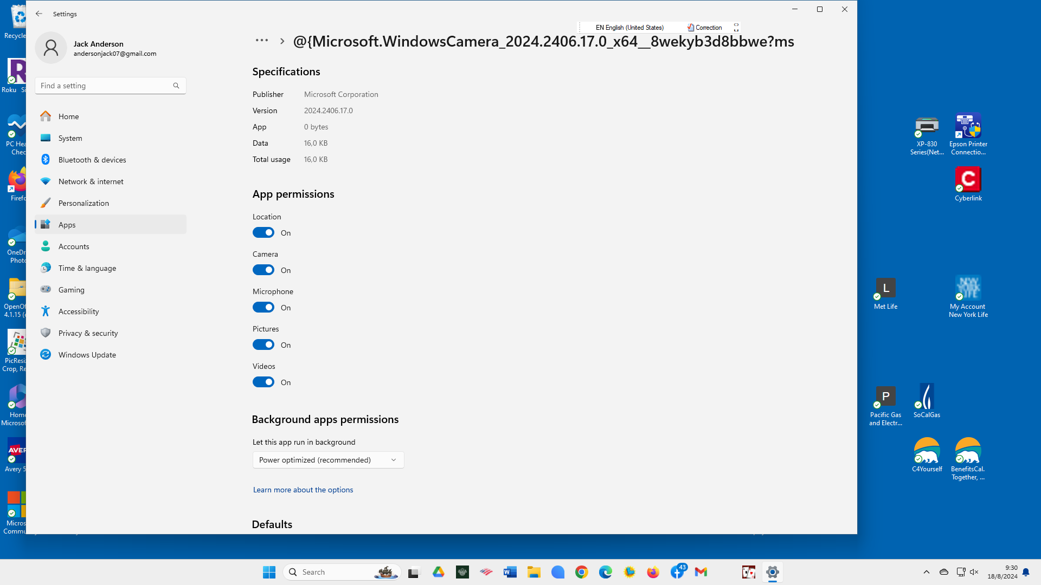Open Privacy & security settings
The height and width of the screenshot is (585, 1041).
click(111, 333)
